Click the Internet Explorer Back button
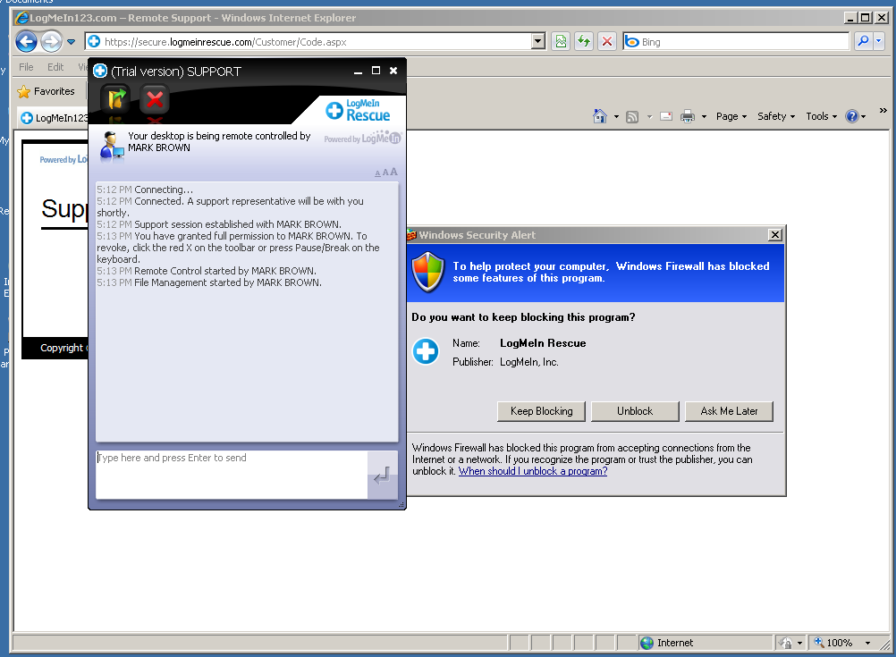896x657 pixels. [26, 42]
